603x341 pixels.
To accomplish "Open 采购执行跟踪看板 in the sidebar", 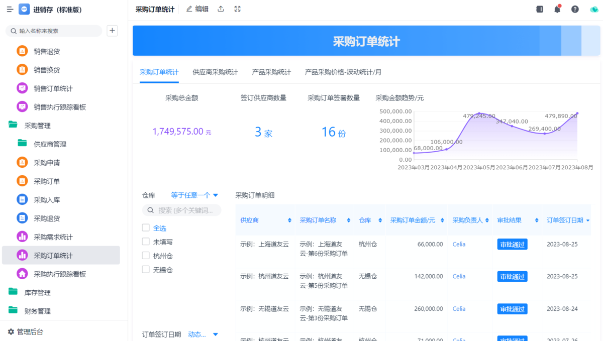I will point(59,274).
